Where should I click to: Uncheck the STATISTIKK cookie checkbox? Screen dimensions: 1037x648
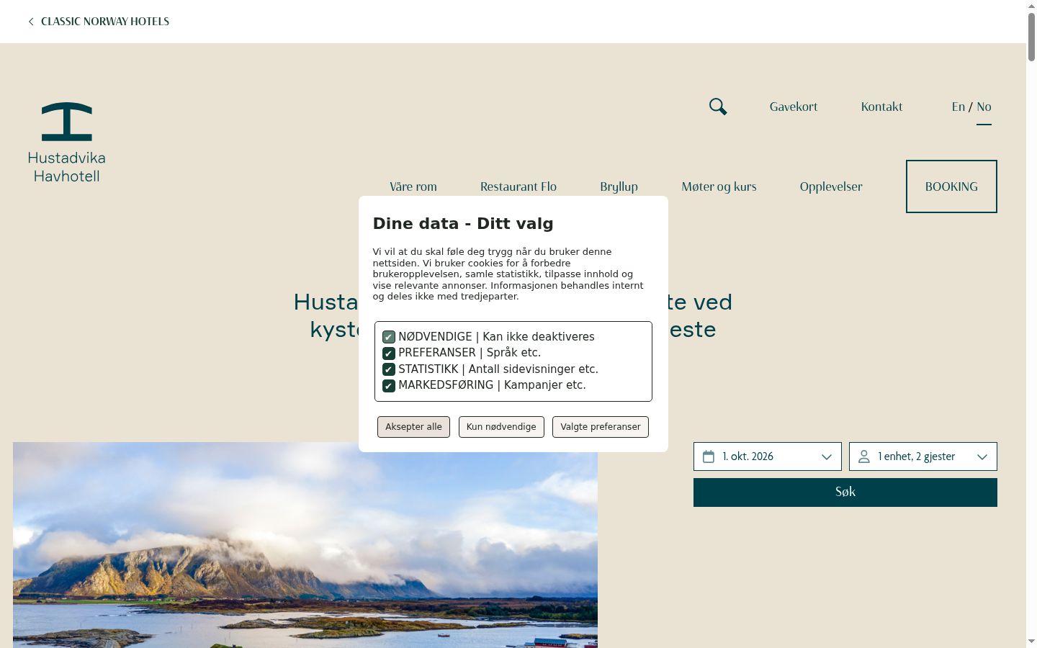point(389,369)
